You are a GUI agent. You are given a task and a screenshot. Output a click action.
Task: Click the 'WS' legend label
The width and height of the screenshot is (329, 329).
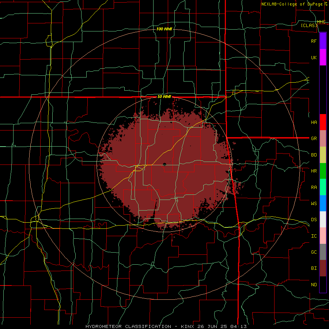(x=314, y=204)
